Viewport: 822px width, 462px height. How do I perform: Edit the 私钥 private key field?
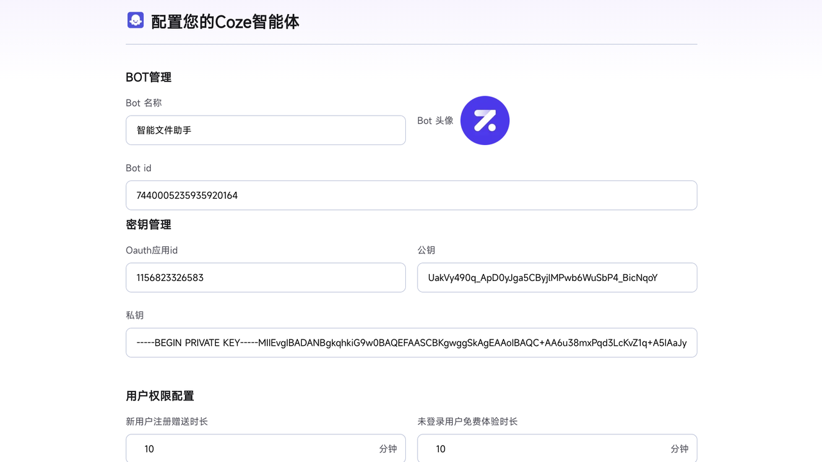[x=412, y=343]
